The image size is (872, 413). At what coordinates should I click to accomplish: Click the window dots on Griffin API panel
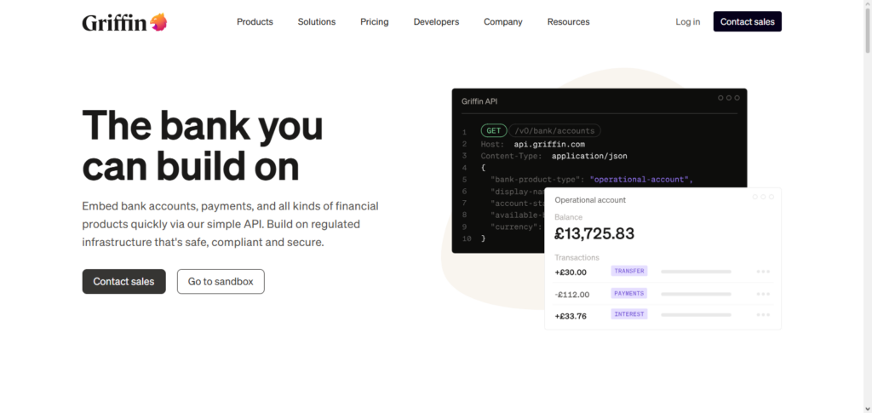click(x=728, y=98)
